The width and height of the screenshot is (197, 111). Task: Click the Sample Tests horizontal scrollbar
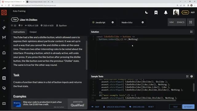[x=136, y=100]
